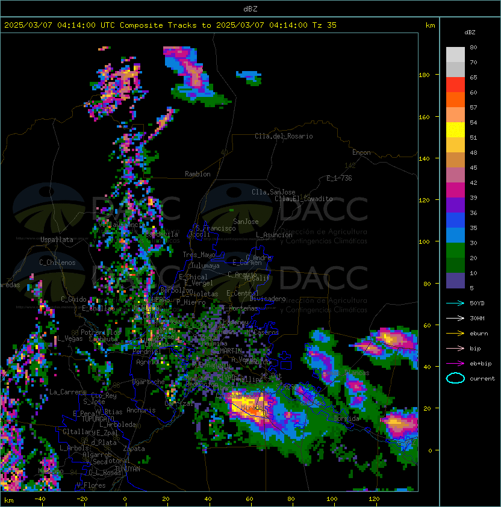Click the 'eburn' legend label
501x507 pixels.
[479, 334]
